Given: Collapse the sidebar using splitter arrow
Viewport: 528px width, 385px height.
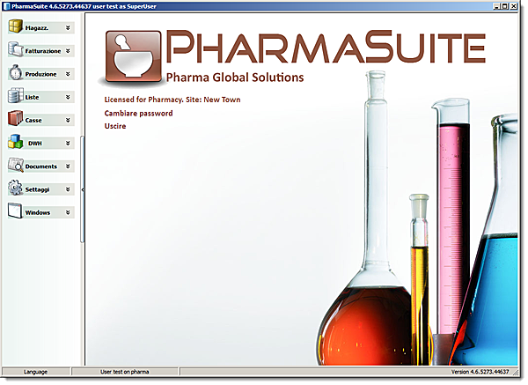Looking at the screenshot, I should pyautogui.click(x=82, y=189).
